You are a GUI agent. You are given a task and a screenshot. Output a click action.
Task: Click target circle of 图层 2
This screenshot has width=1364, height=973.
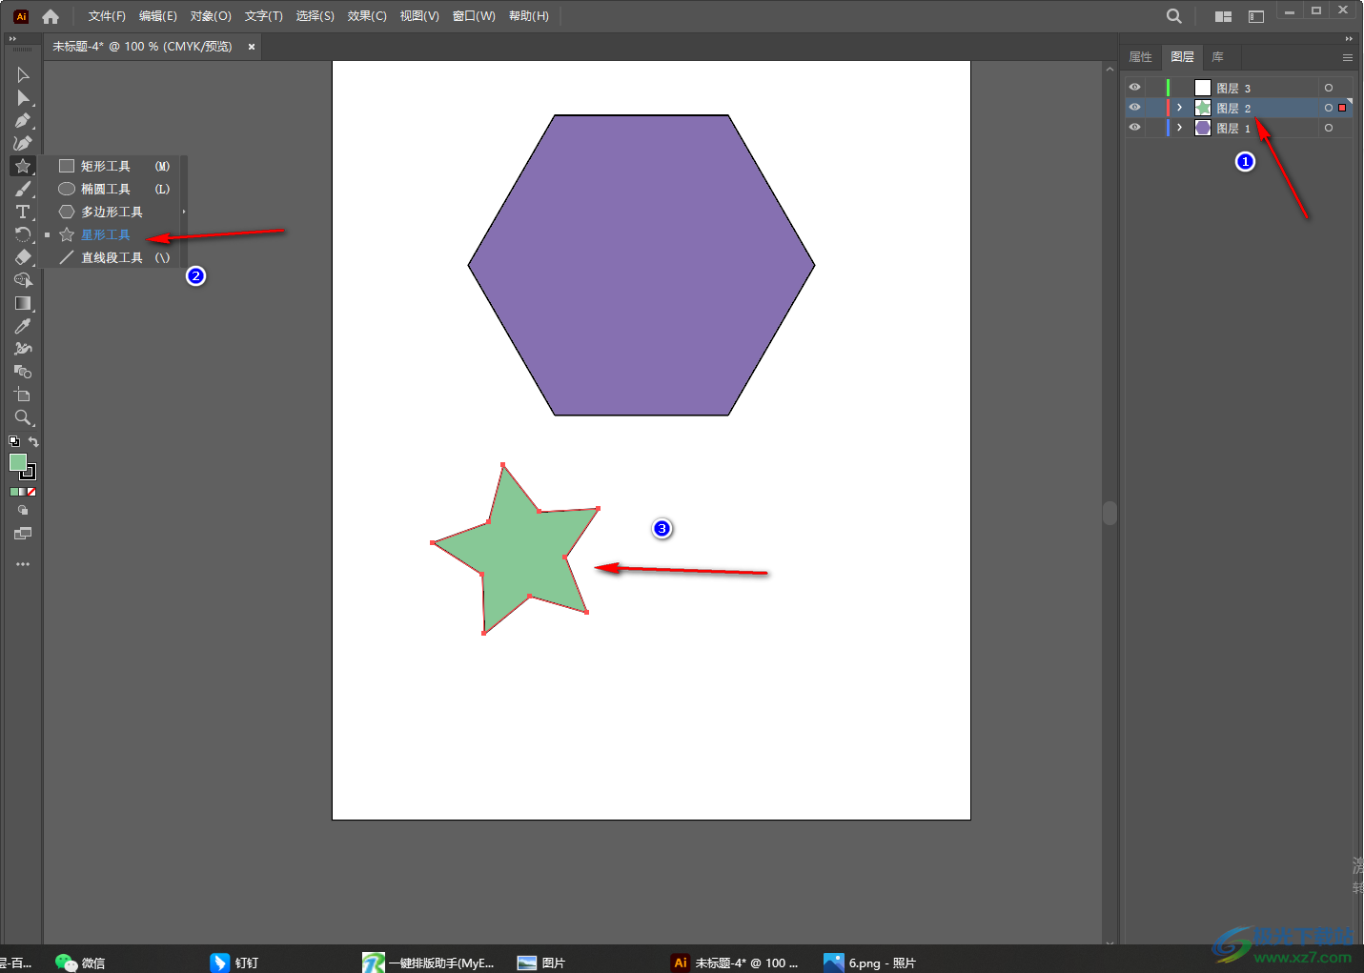pyautogui.click(x=1328, y=108)
